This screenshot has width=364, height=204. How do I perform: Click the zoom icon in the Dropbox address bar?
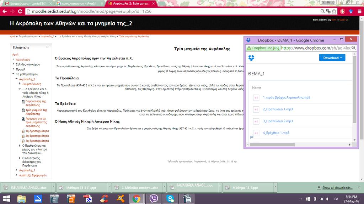354,48
